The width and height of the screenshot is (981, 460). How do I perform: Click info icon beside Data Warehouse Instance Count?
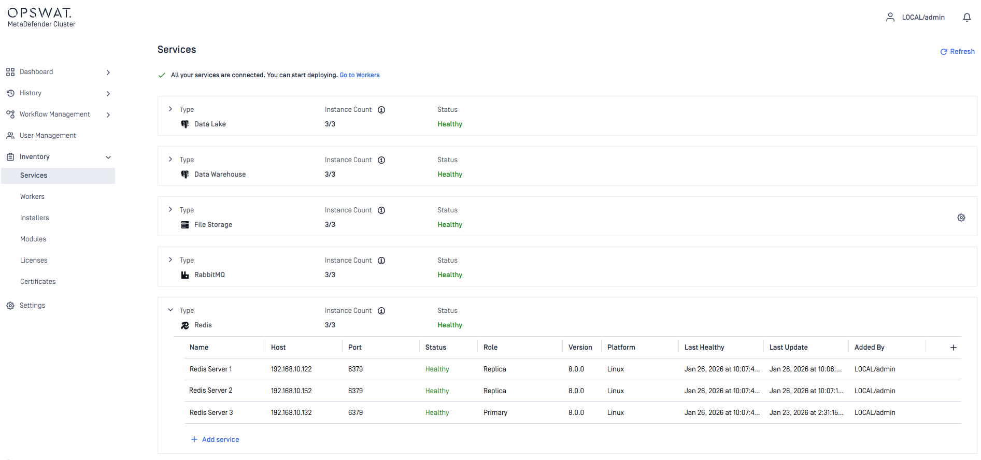[x=381, y=160]
